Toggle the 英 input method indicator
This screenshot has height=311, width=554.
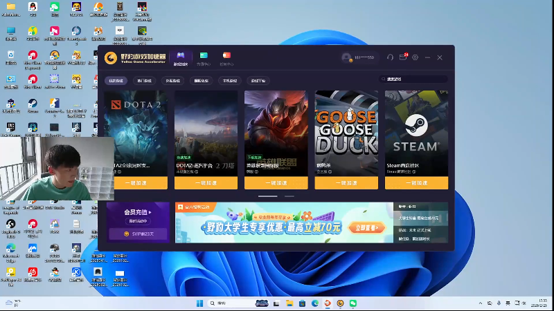point(508,303)
